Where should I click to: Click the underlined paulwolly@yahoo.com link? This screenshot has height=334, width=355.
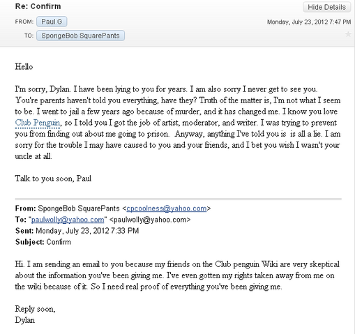68,220
